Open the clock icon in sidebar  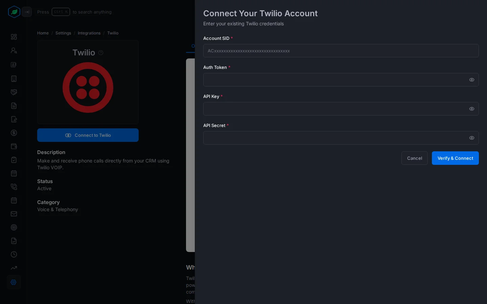14,254
